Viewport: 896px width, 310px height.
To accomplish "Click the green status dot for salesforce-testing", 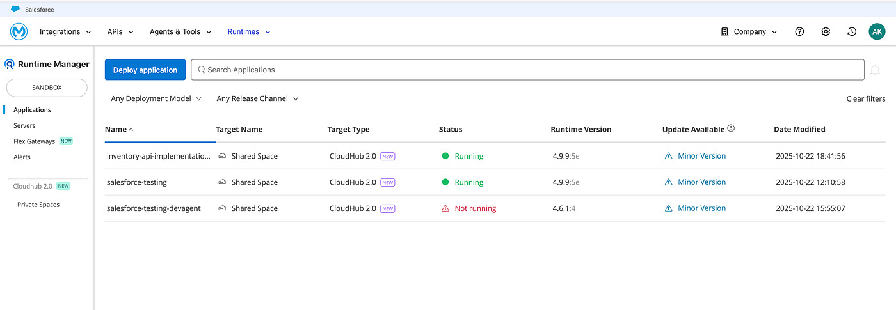I will tap(445, 182).
